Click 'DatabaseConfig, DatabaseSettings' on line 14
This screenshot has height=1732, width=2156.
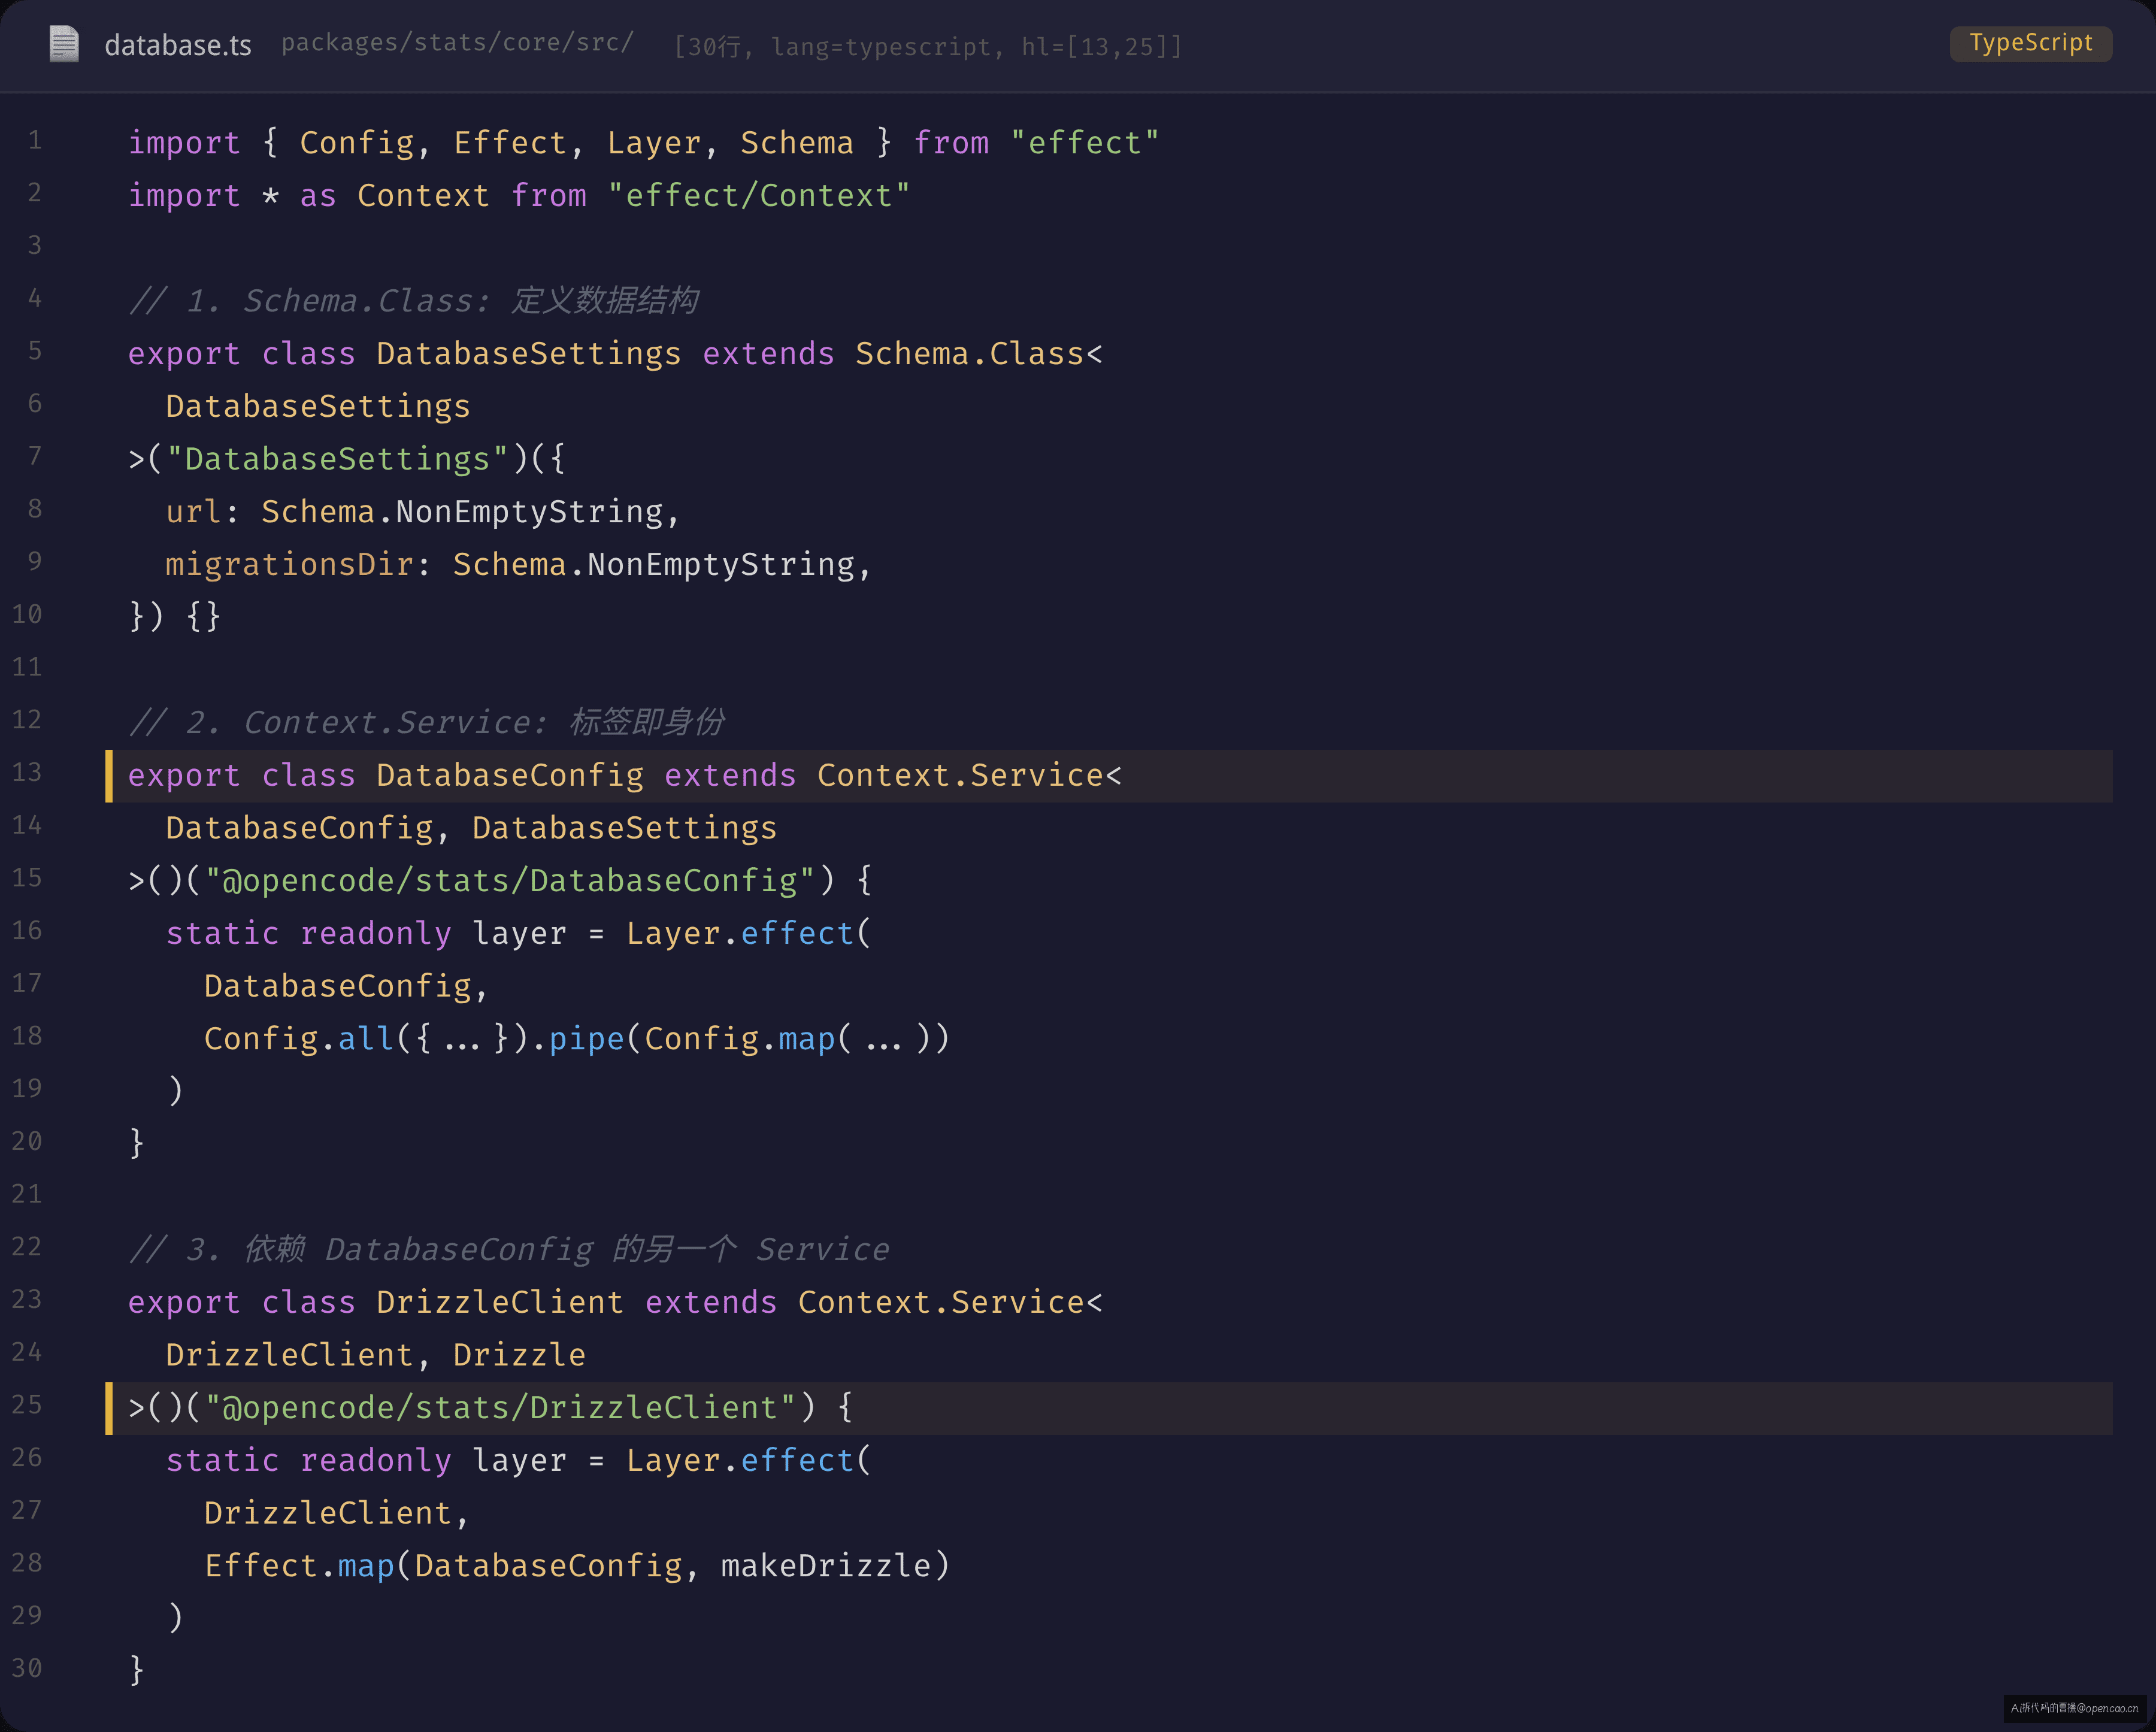point(471,829)
